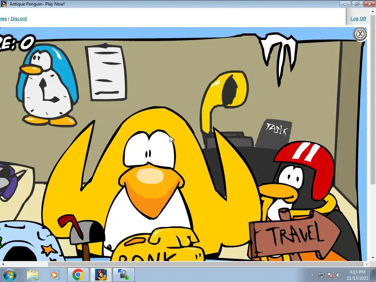The height and width of the screenshot is (282, 376).
Task: Minimize the Antique Penguin window
Action: [x=346, y=4]
